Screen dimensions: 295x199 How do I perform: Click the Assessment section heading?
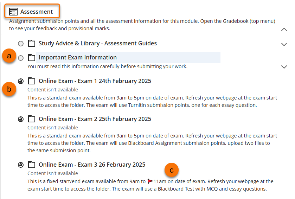click(x=37, y=12)
